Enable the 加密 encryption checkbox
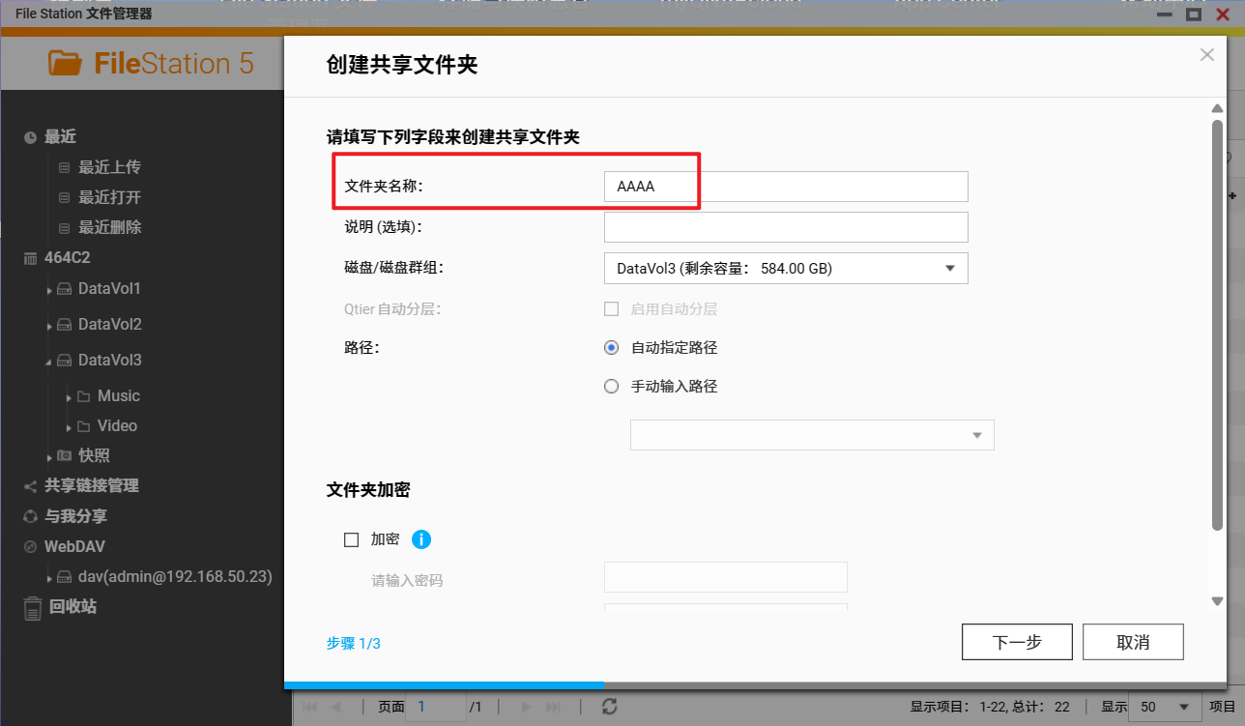 point(352,539)
